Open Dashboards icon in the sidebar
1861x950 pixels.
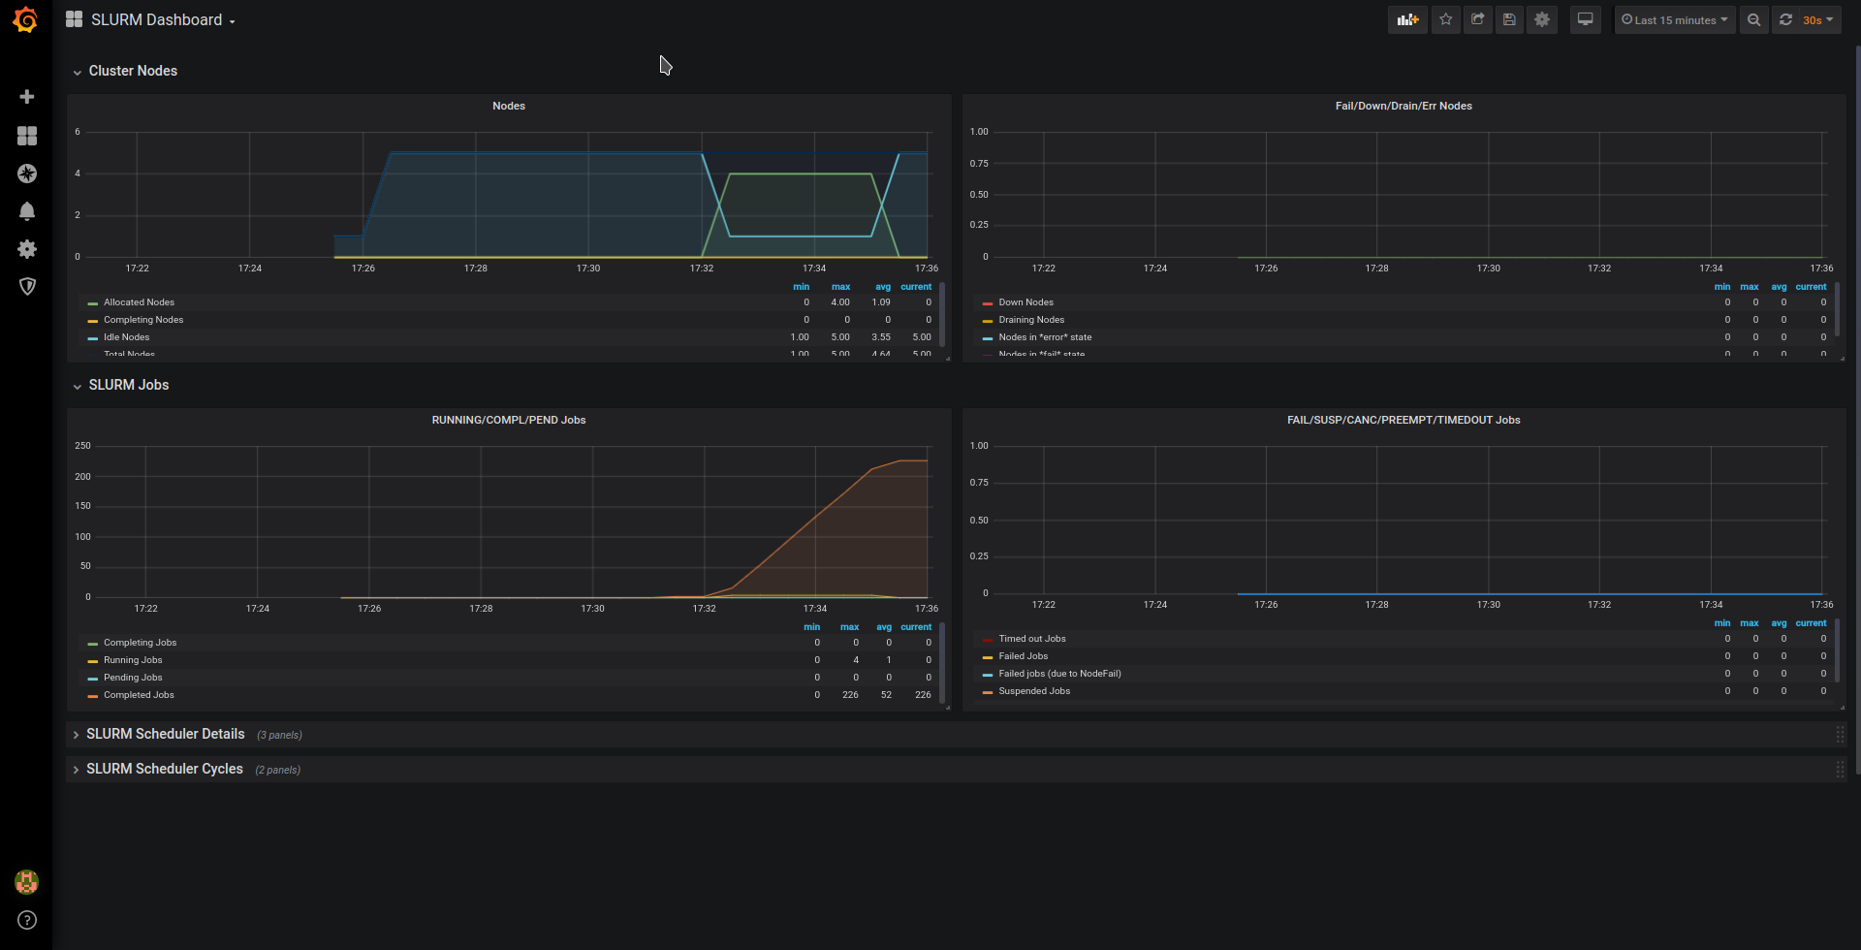[27, 136]
